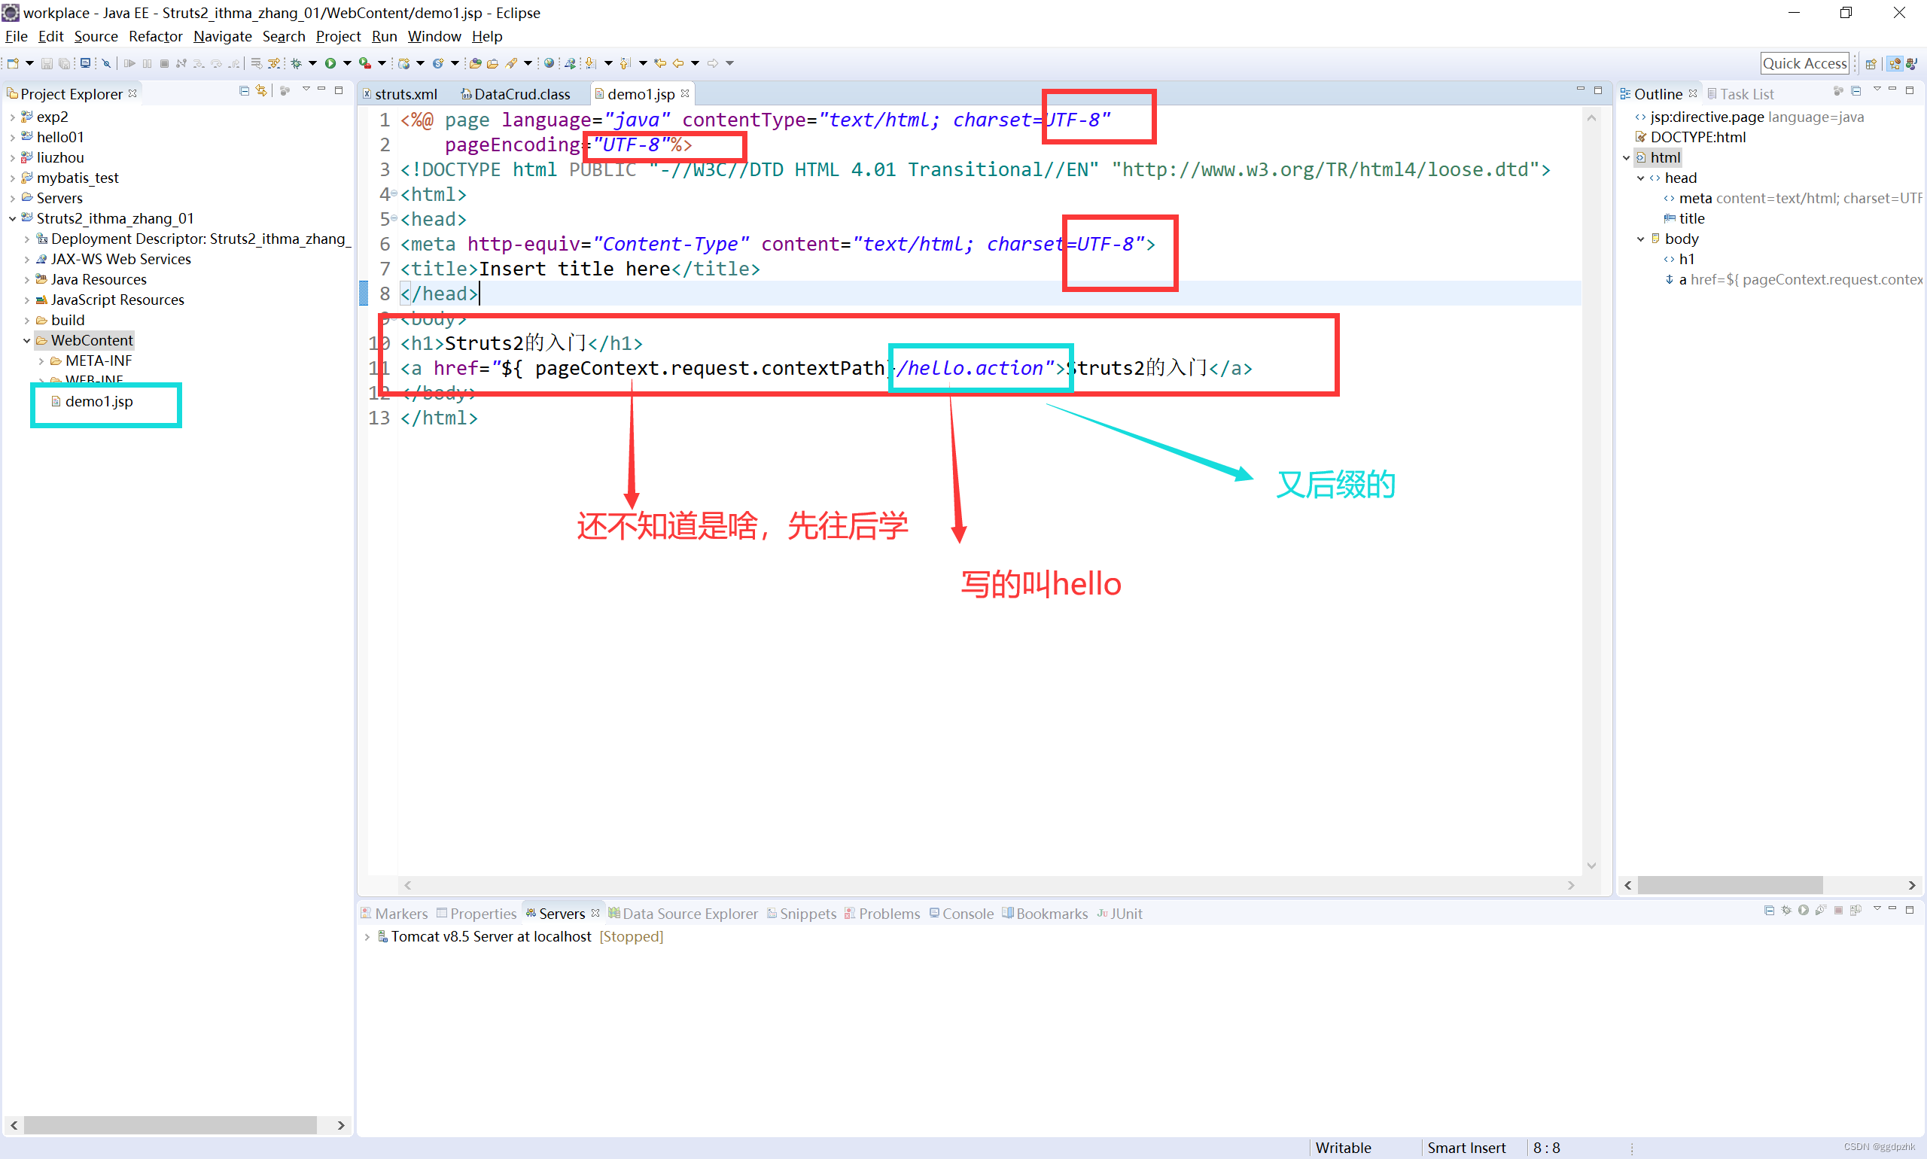Open the Refactor menu
The width and height of the screenshot is (1927, 1159).
point(156,36)
